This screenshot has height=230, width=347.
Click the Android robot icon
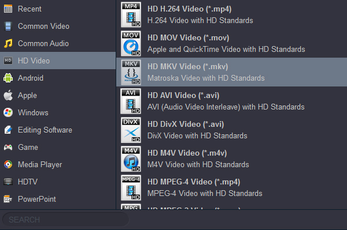[x=8, y=78]
